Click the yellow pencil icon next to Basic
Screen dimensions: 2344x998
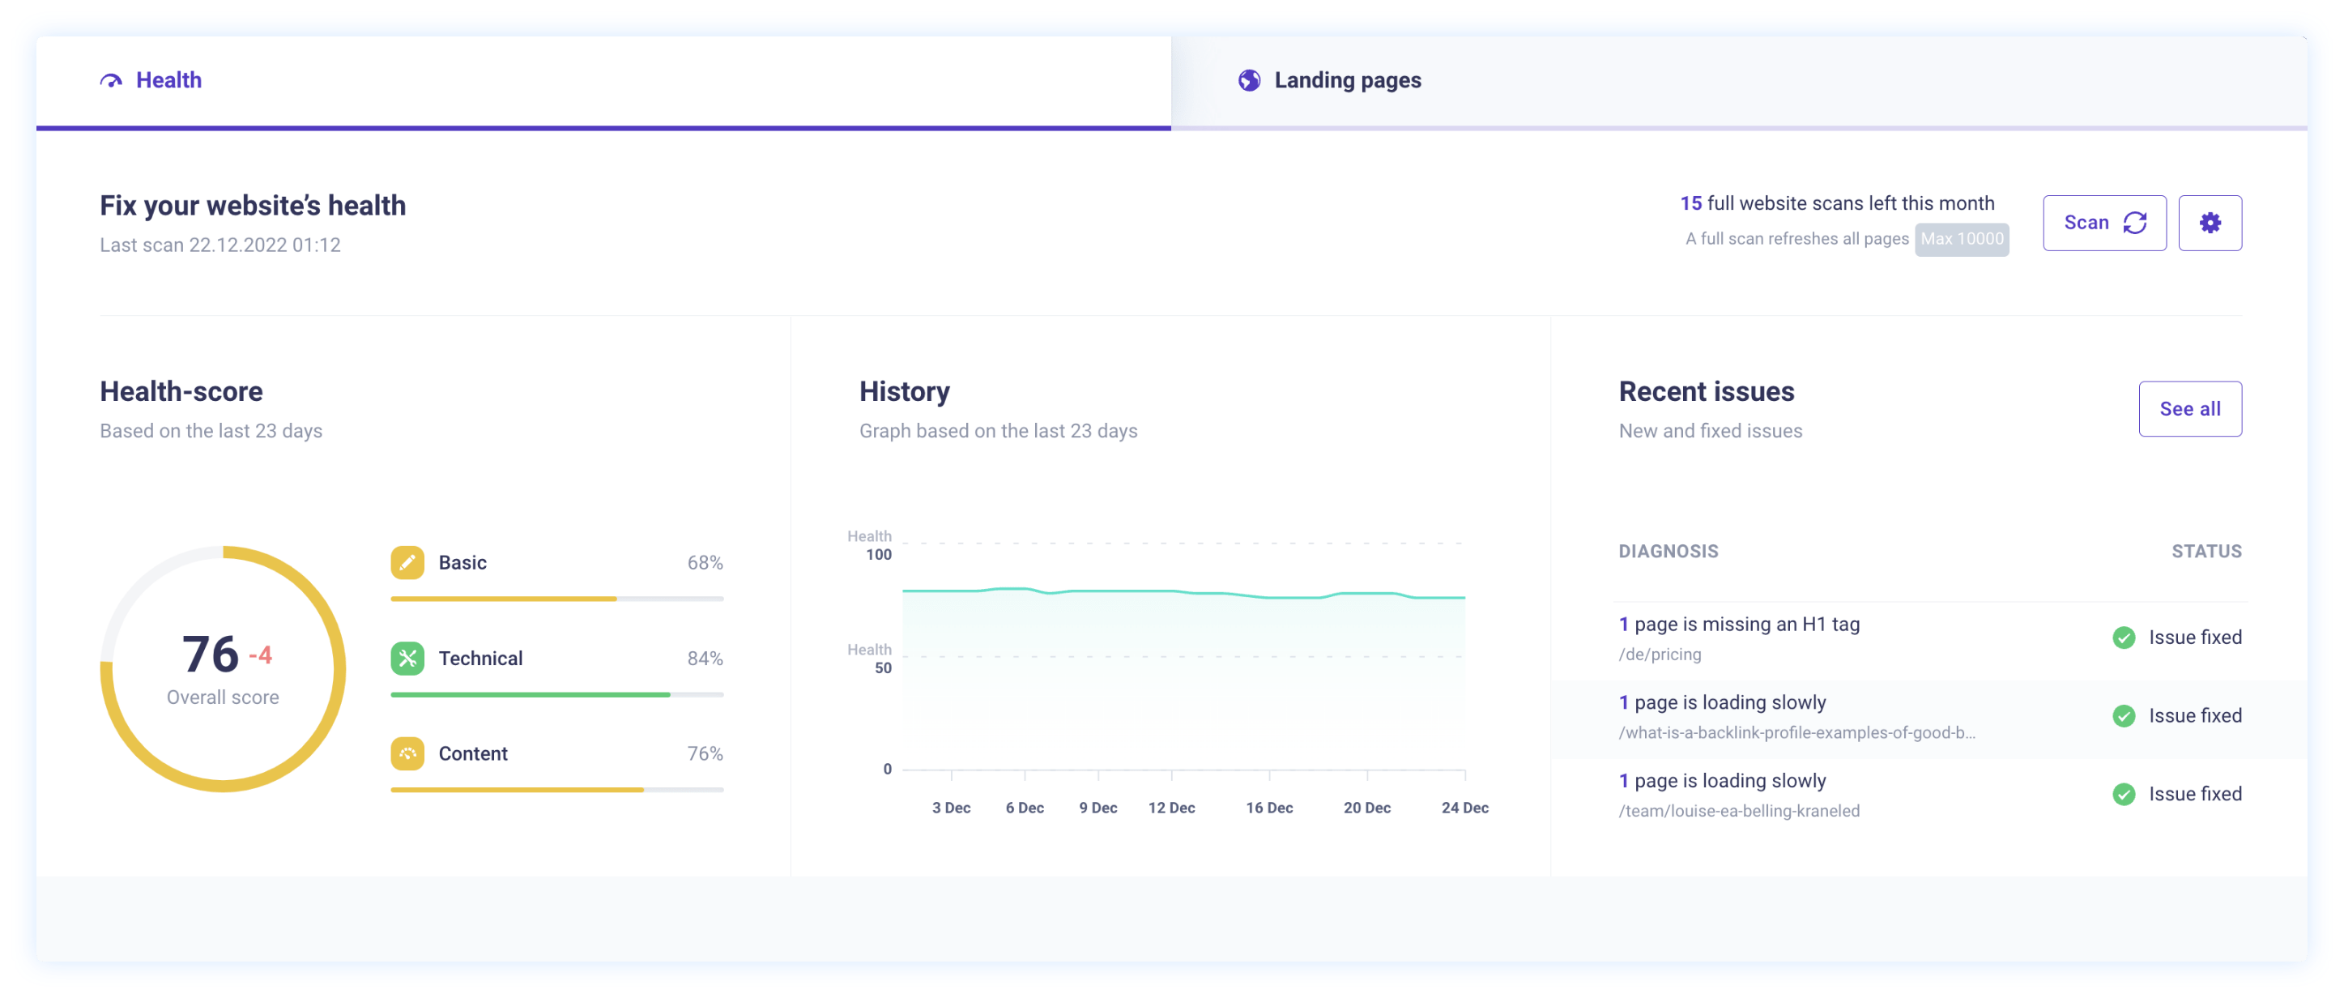[x=407, y=562]
